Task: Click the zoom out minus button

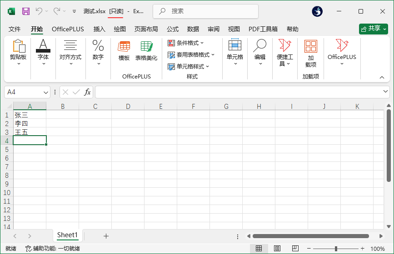Action: pyautogui.click(x=309, y=249)
